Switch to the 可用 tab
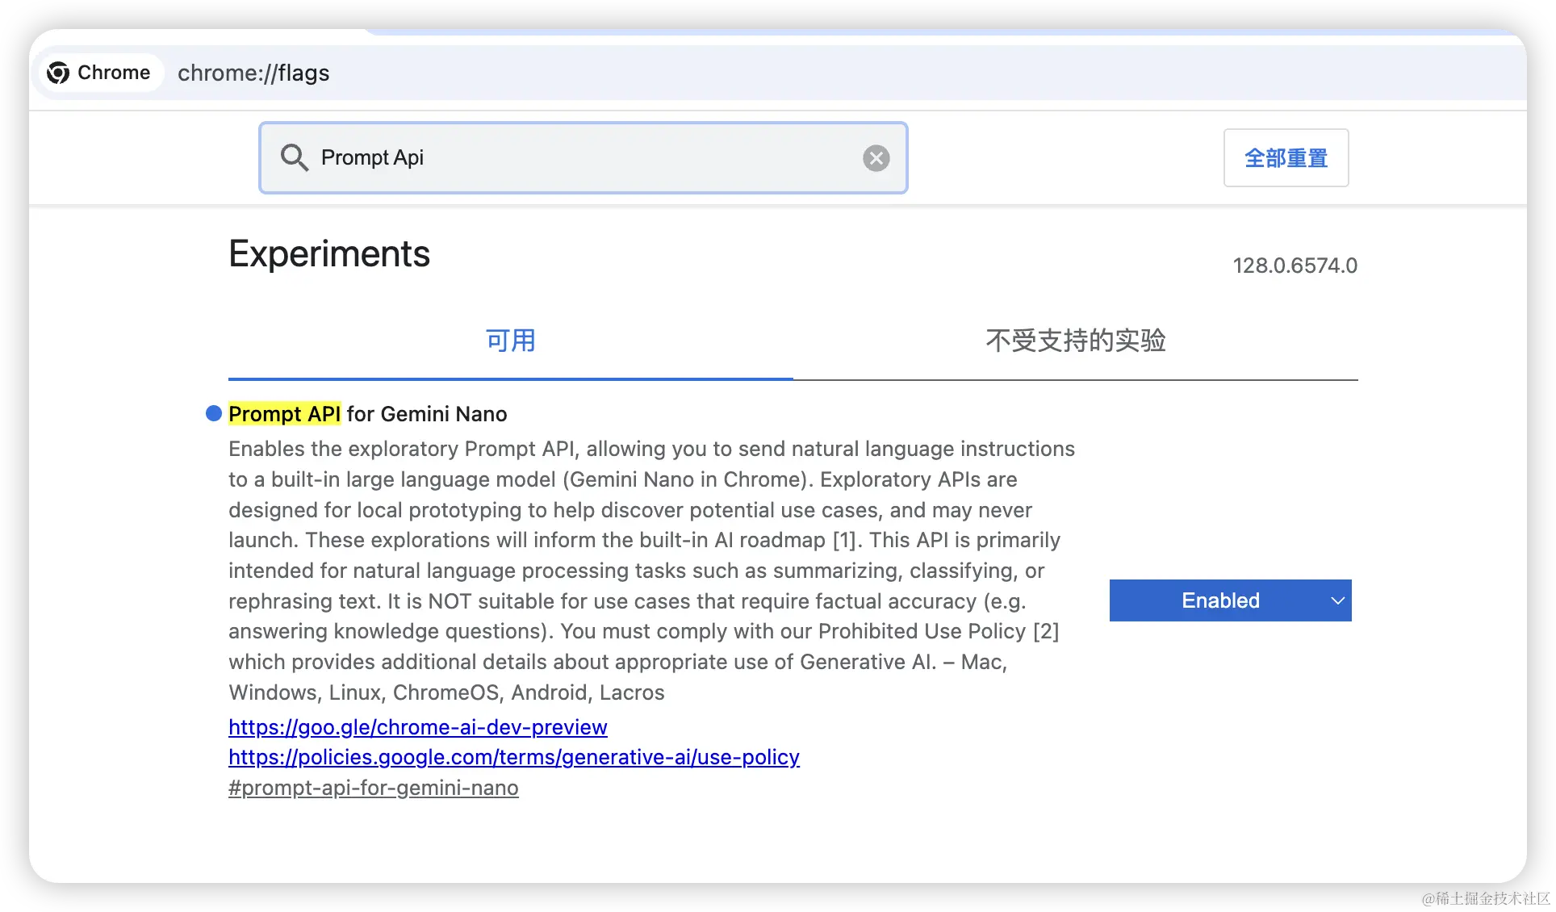Image resolution: width=1556 pixels, height=912 pixels. click(510, 341)
